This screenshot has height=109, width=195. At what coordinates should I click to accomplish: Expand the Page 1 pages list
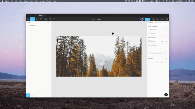[x=29, y=23]
